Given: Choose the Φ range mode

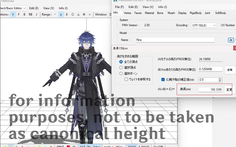Looking at the screenshot, I should (x=84, y=14).
